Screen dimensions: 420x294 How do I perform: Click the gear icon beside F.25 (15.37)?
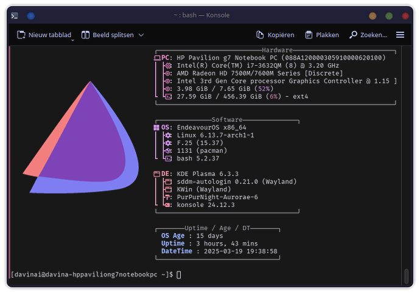168,143
